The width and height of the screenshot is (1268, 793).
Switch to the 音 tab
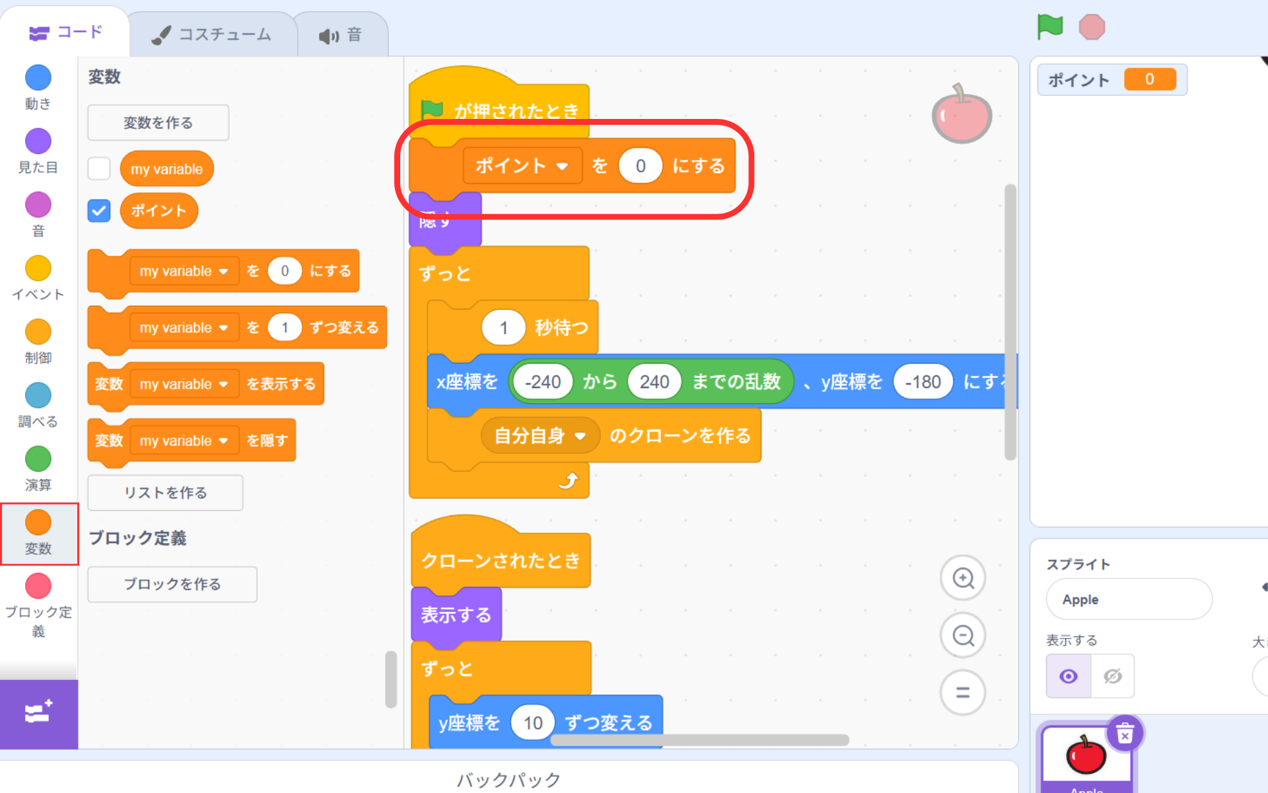pos(341,34)
